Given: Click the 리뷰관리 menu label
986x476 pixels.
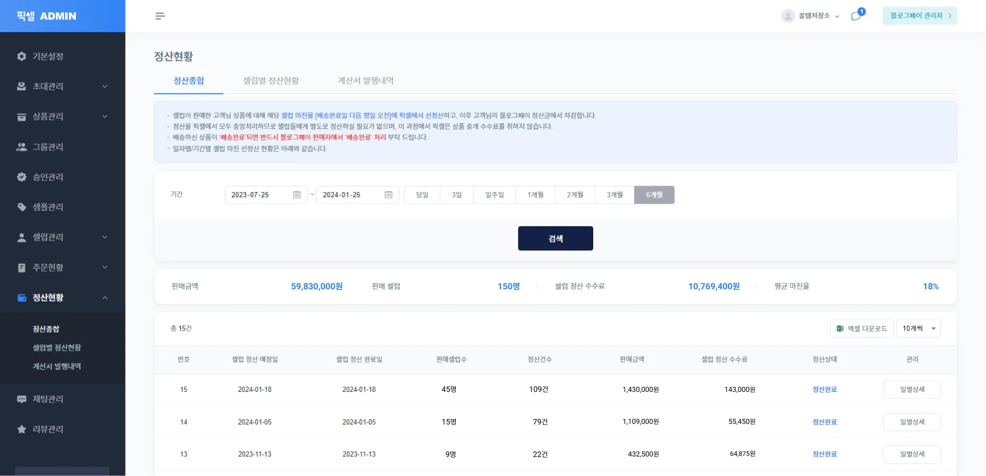Looking at the screenshot, I should click(48, 429).
